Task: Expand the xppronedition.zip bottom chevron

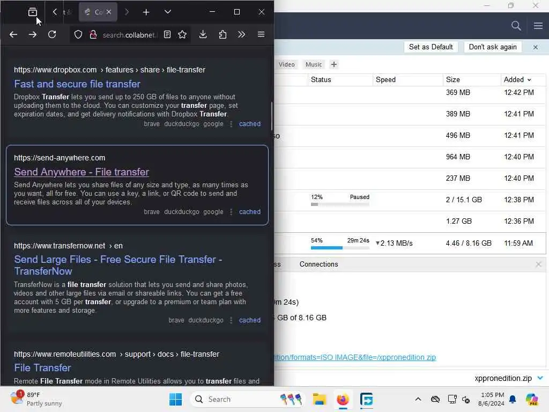Action: point(540,378)
